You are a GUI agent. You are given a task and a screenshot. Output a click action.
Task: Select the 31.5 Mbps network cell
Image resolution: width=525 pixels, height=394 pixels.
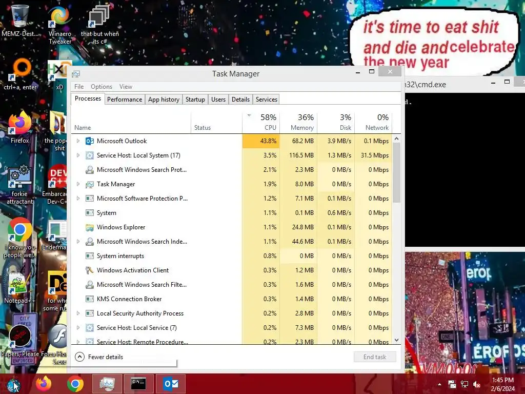coord(373,155)
